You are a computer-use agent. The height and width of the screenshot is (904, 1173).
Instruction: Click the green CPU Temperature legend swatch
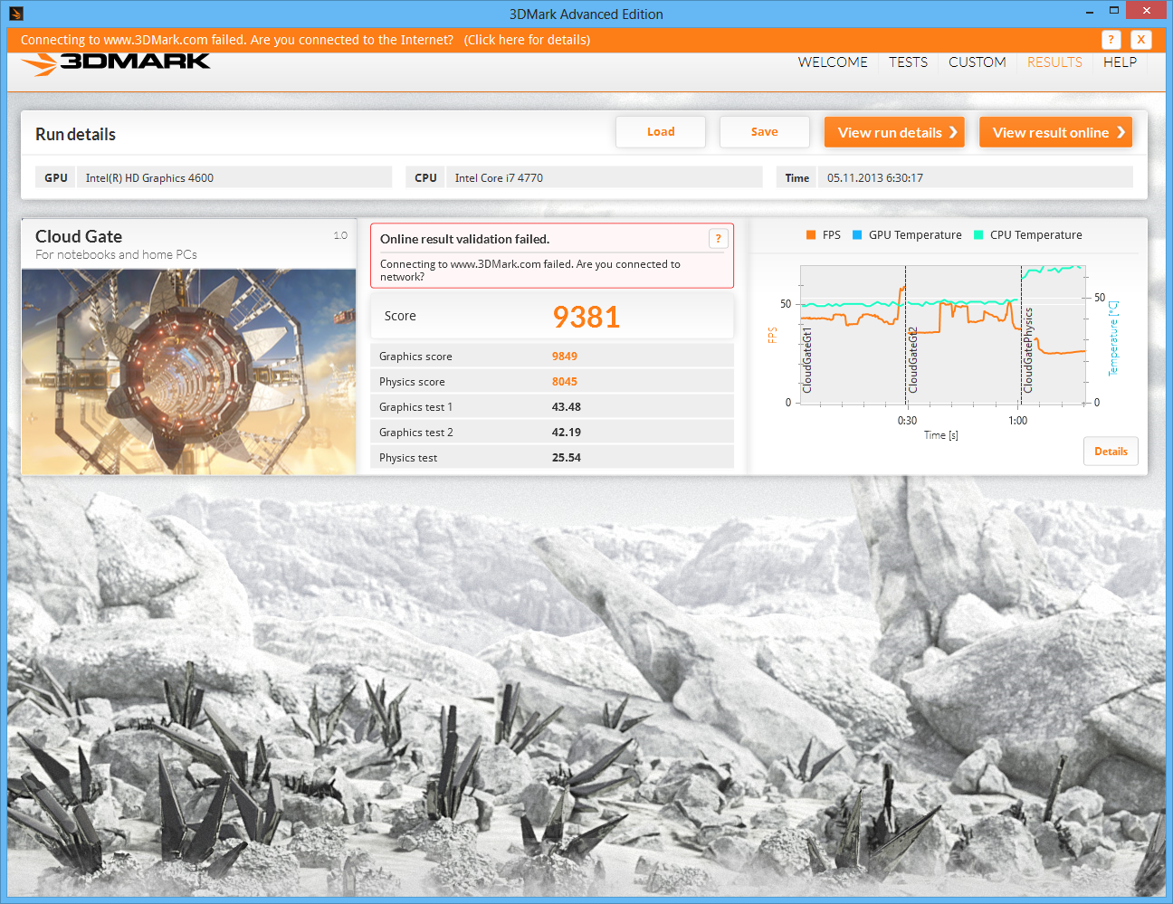[x=978, y=235]
